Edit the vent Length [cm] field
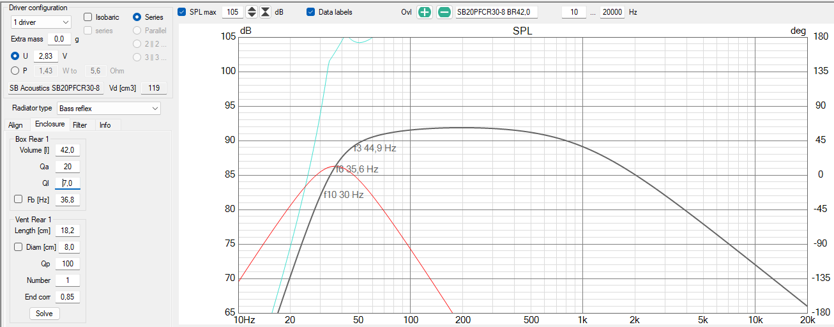The width and height of the screenshot is (834, 327). 68,231
